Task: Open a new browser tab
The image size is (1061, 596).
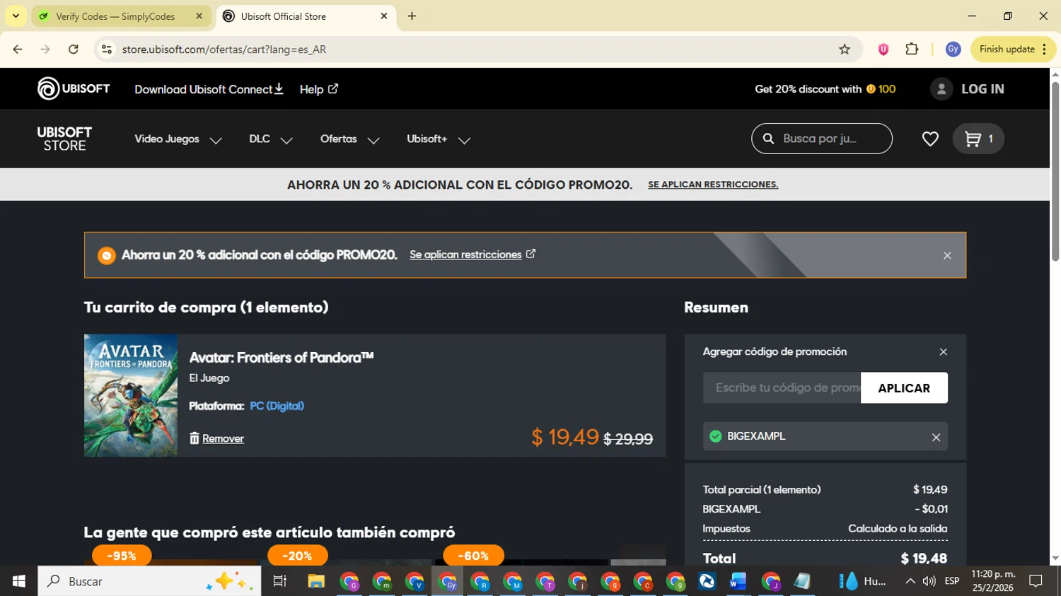Action: [412, 16]
